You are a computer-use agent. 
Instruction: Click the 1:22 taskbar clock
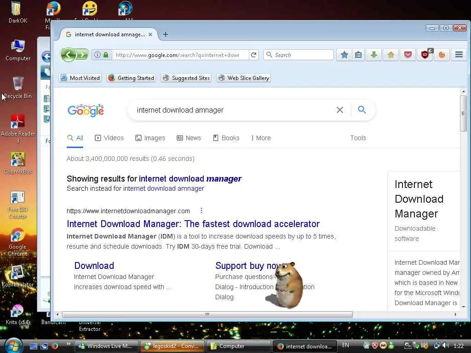click(x=459, y=346)
